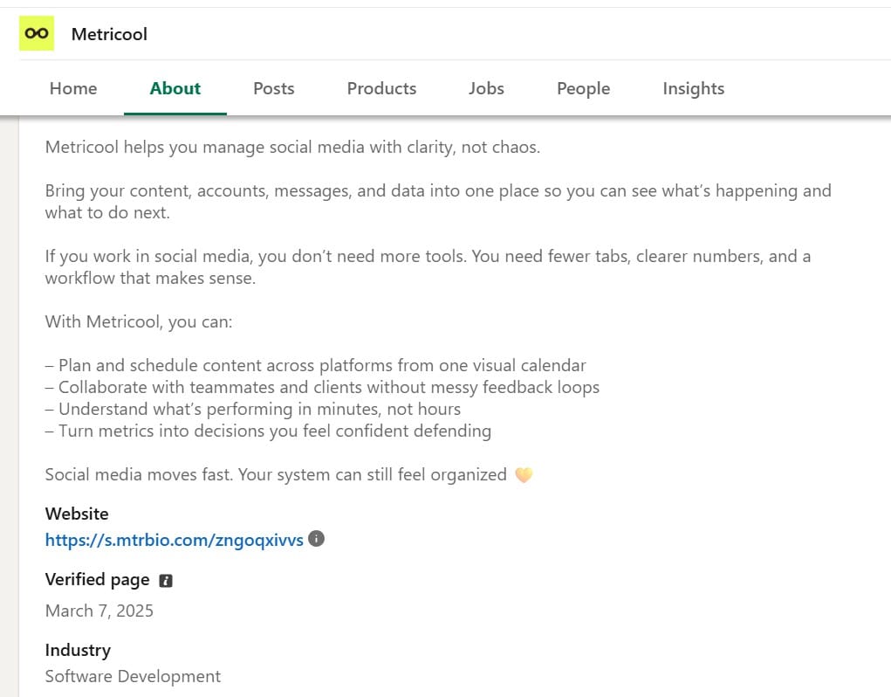Click 'Social media moves fast' sentence

point(276,474)
